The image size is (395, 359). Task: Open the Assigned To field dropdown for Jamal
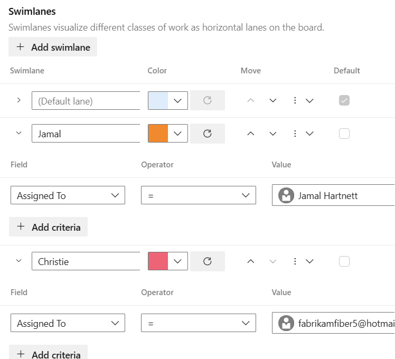click(x=68, y=195)
